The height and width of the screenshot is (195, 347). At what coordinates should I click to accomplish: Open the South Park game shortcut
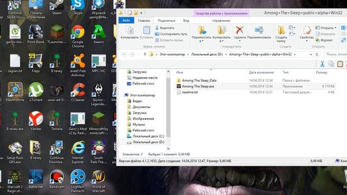click(99, 152)
